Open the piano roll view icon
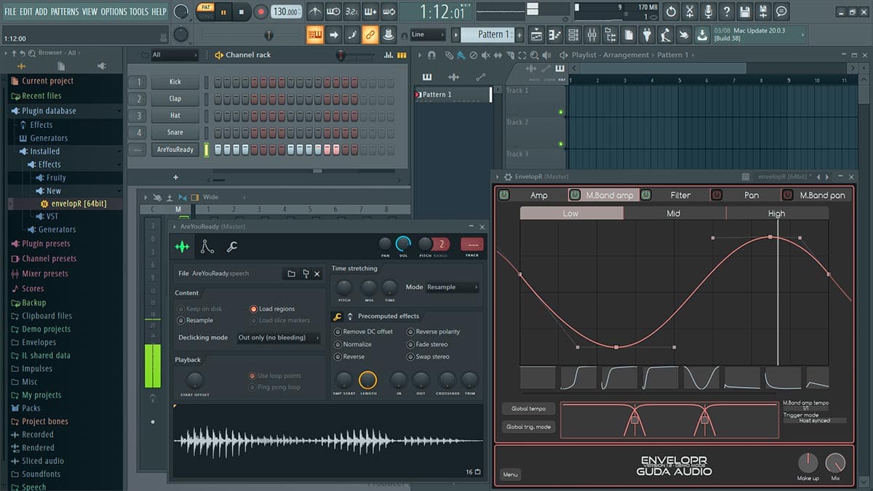 coord(555,34)
